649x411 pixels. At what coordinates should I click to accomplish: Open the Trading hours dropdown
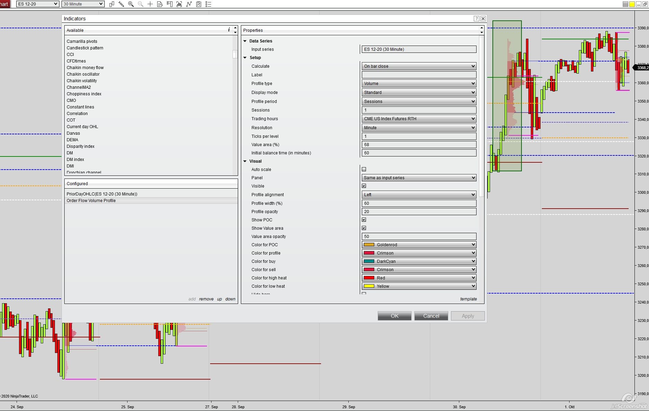click(419, 119)
